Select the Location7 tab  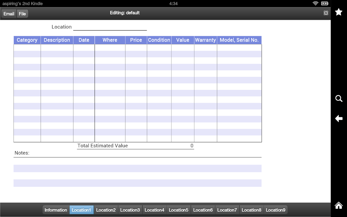click(x=227, y=210)
